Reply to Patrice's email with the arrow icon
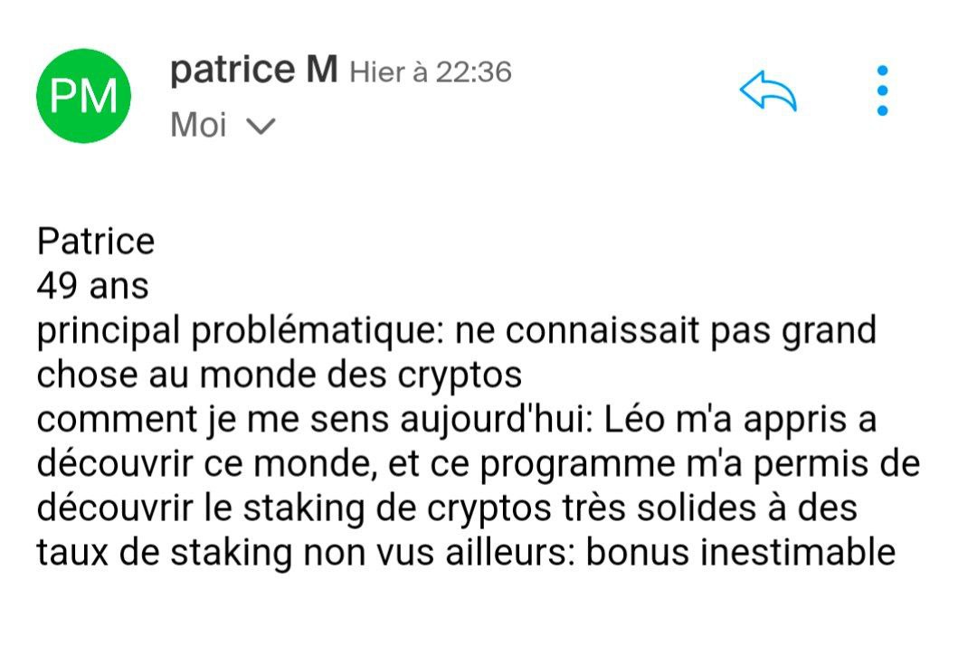The height and width of the screenshot is (665, 977). pyautogui.click(x=768, y=91)
